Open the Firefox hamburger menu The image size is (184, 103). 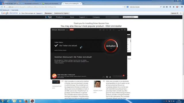(x=182, y=7)
